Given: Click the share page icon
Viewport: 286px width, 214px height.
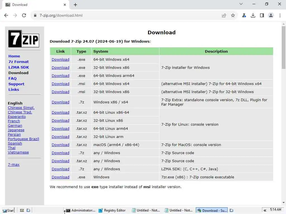Looking at the screenshot, I should [224, 16].
